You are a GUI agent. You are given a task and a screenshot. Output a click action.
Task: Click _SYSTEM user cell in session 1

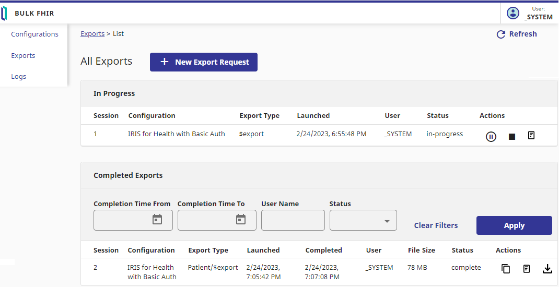point(398,134)
